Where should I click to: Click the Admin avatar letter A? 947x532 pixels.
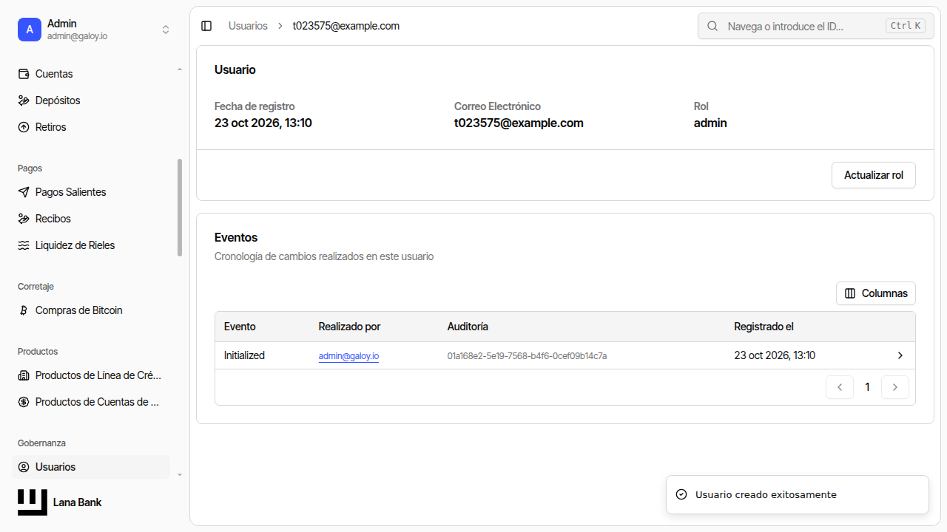click(x=30, y=30)
